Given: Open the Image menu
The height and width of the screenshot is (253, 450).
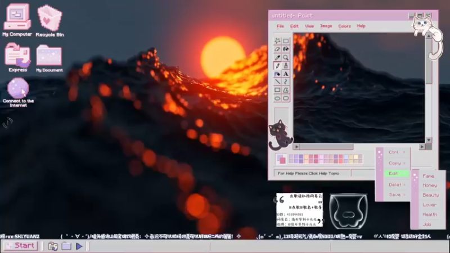Looking at the screenshot, I should (x=326, y=26).
